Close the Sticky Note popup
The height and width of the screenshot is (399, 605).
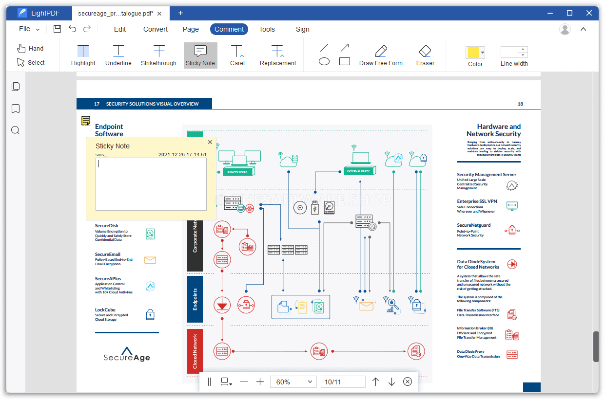click(x=210, y=142)
